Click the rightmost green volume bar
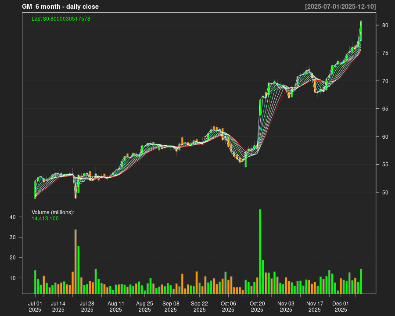Screen dimensions: 395x316 [361, 281]
